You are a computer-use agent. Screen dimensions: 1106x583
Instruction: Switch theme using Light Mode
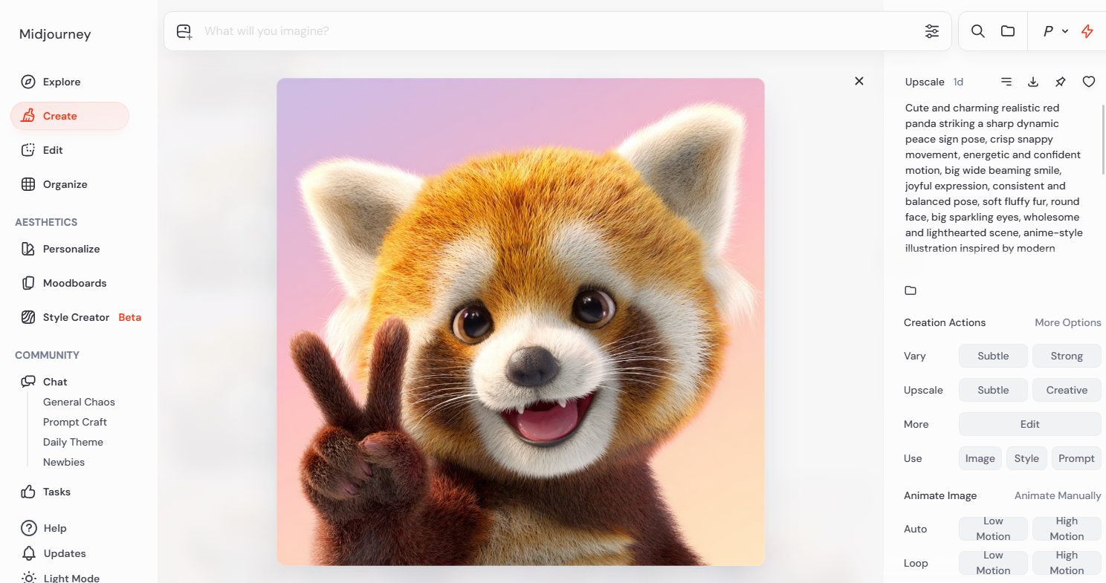coord(71,577)
